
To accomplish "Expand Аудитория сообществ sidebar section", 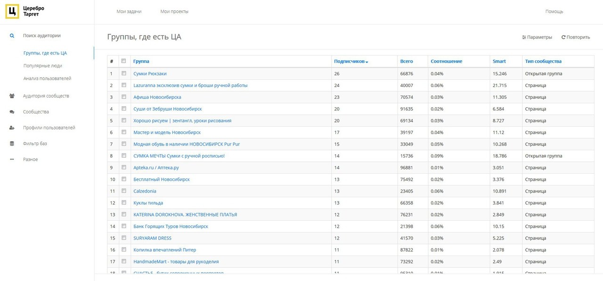I will (x=46, y=96).
